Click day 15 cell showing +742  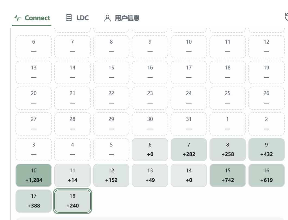[228, 175]
